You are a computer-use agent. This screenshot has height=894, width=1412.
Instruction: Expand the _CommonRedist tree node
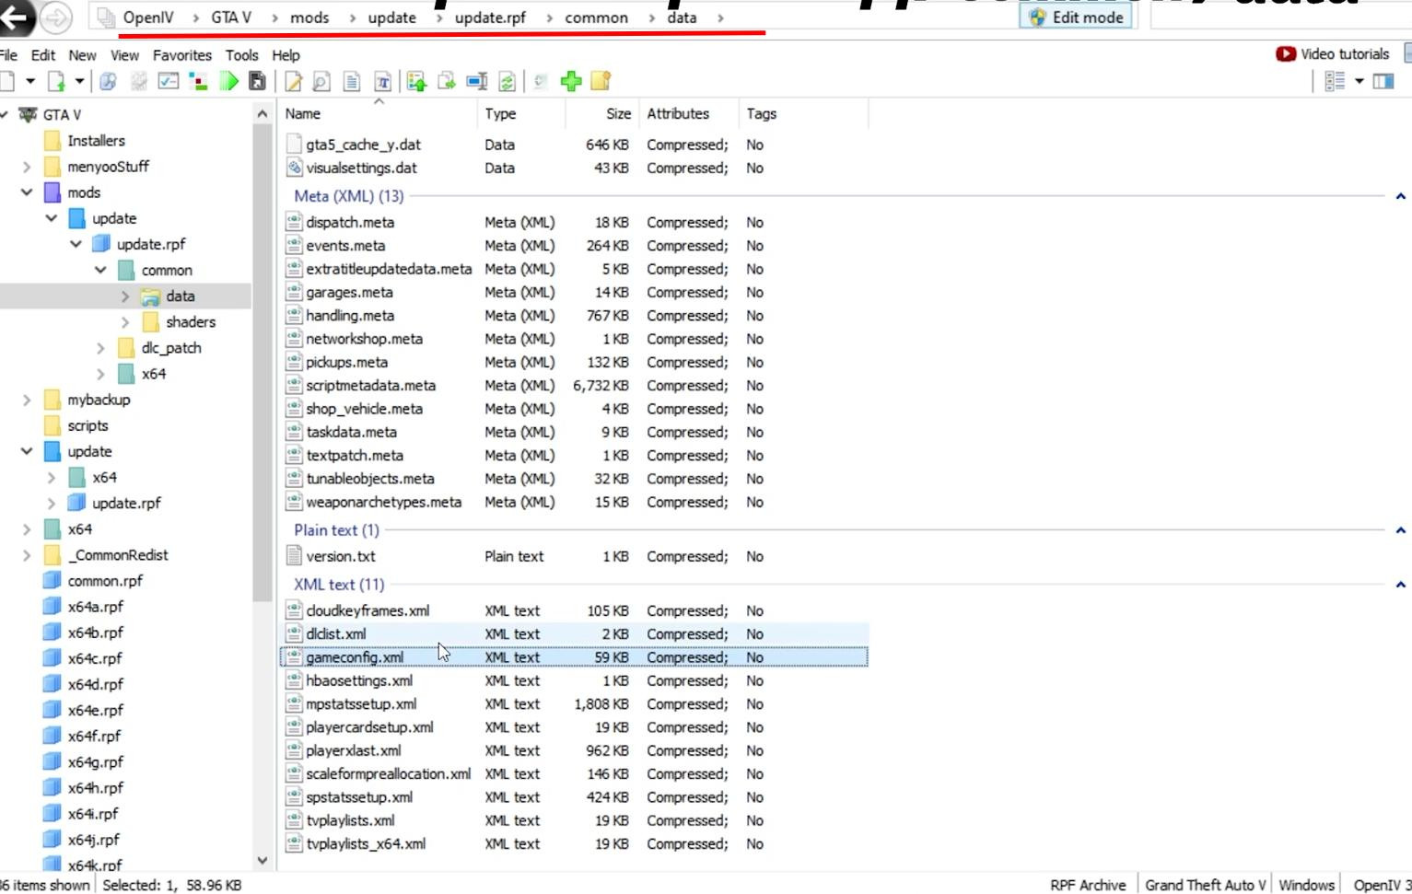point(27,555)
